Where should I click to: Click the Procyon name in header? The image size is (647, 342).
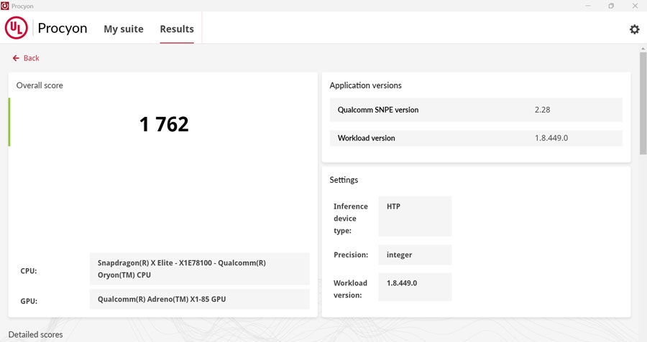pyautogui.click(x=62, y=29)
